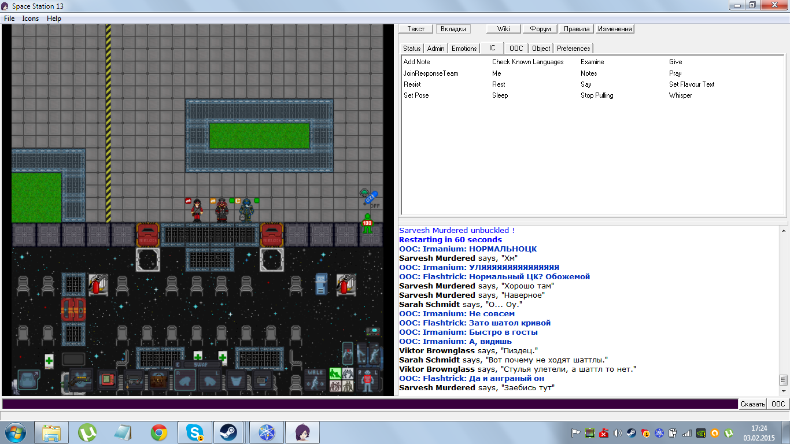Screen dimensions: 790x444
Task: Open the brown satchel back slot
Action: 158,379
